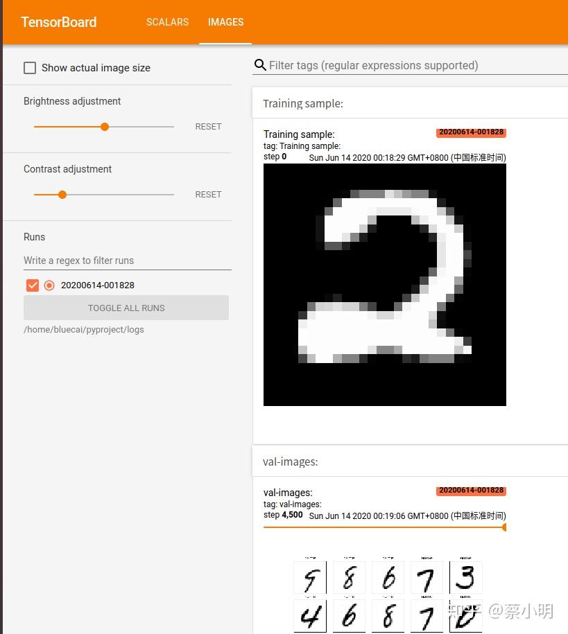
Task: Click the filter tags search icon
Action: coord(260,64)
